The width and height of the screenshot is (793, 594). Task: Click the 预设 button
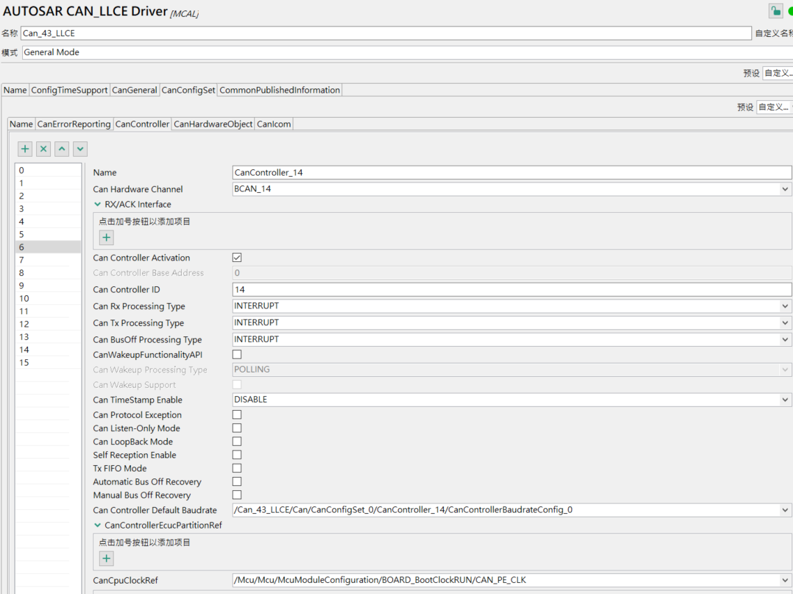tap(752, 72)
